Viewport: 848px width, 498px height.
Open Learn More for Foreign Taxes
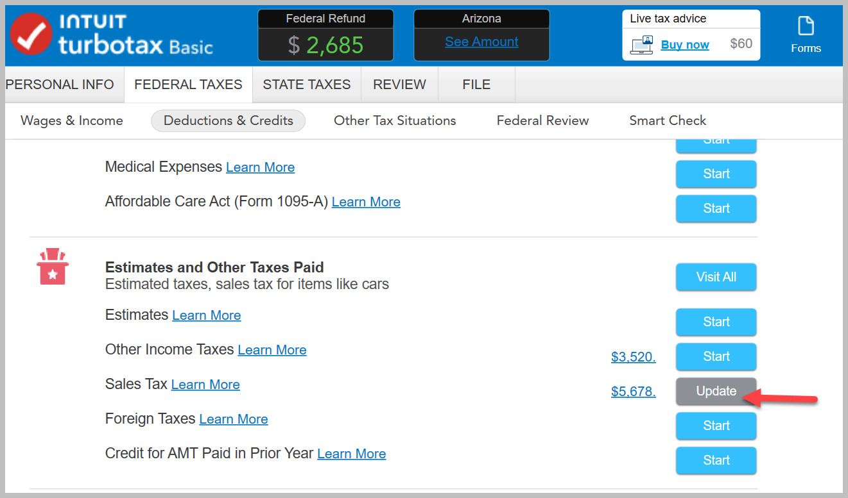234,419
